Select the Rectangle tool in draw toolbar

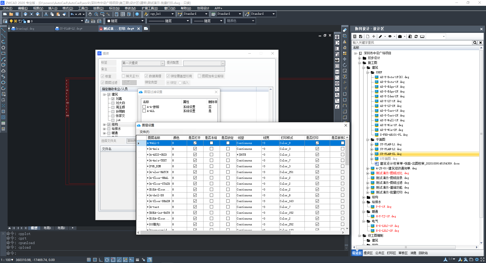pyautogui.click(x=3, y=53)
